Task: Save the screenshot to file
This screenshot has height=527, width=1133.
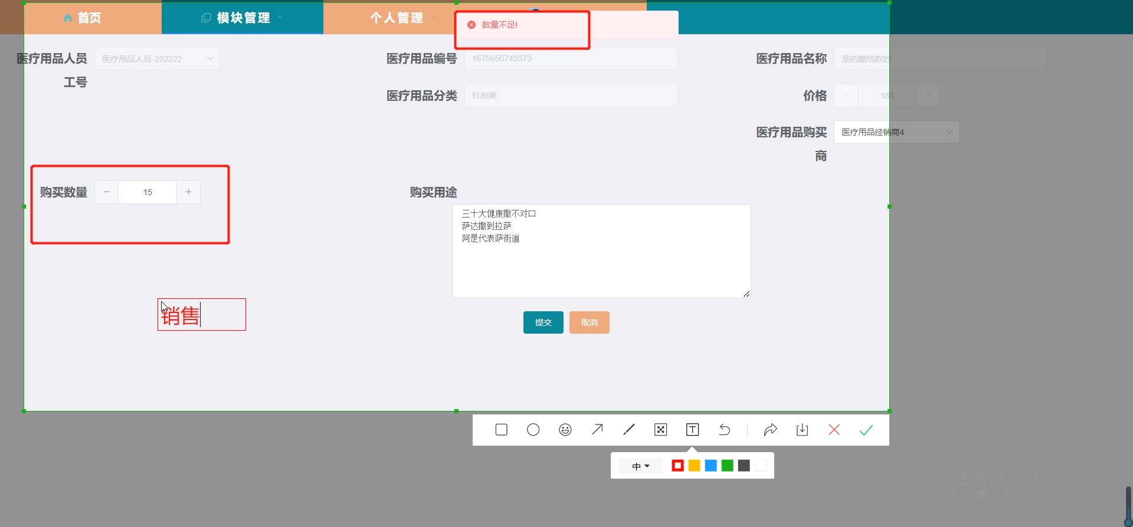Action: point(803,430)
